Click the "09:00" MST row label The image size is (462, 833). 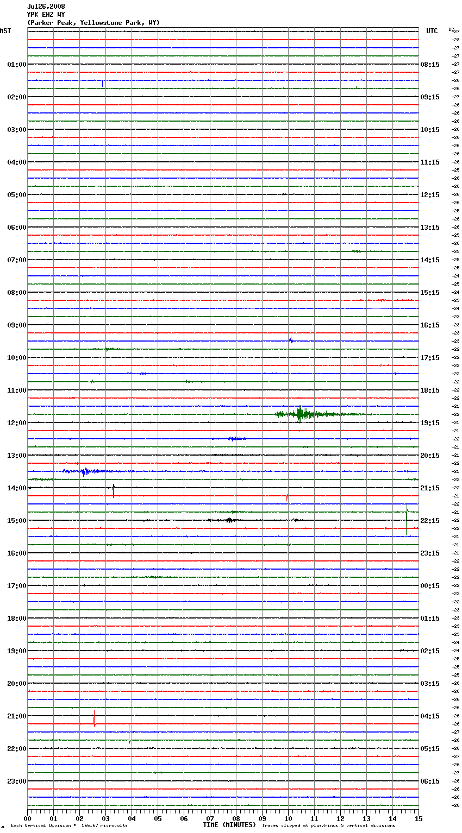coord(17,325)
